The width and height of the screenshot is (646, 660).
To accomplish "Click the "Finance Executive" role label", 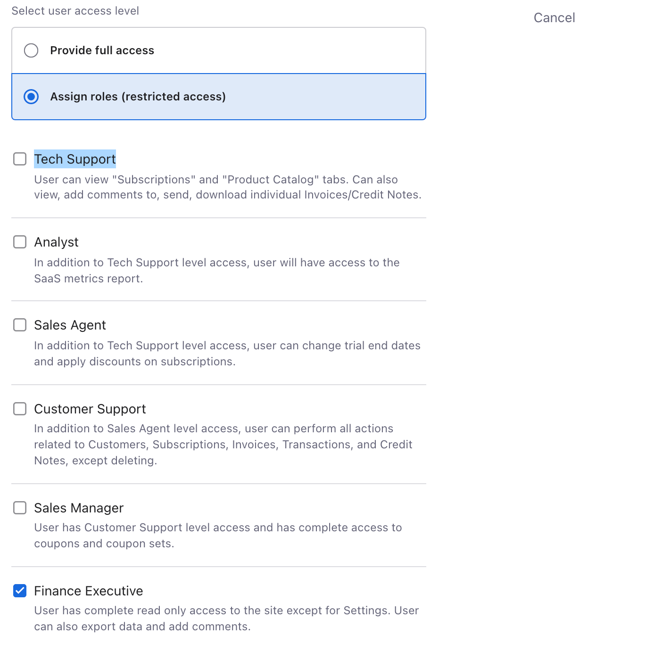I will [x=89, y=591].
